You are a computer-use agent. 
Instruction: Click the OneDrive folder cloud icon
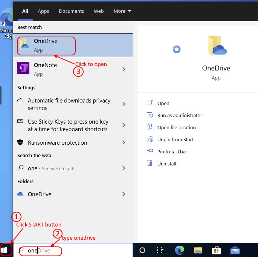[20, 194]
